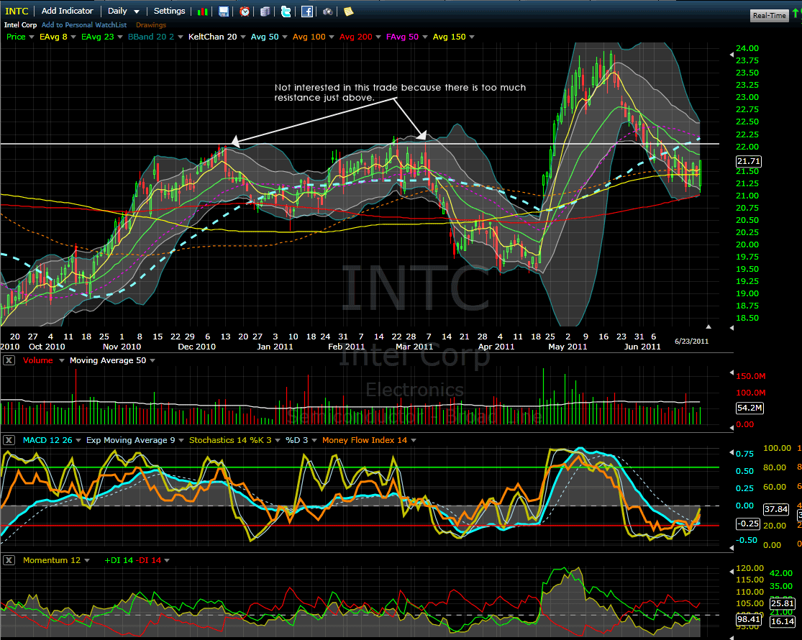Click the scale arrow beside 150.0M

[731, 374]
